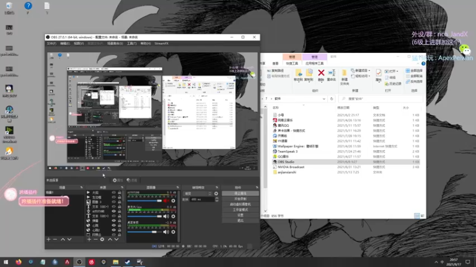Open Firefox from the Windows taskbar
The image size is (476, 267).
18,262
